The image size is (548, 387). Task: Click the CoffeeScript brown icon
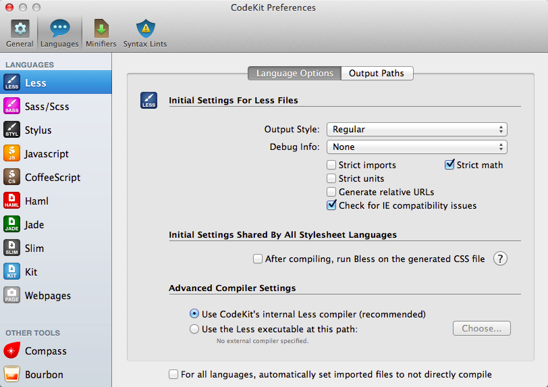(12, 177)
